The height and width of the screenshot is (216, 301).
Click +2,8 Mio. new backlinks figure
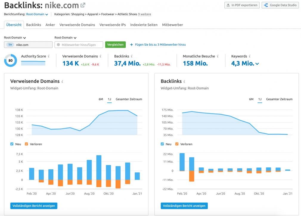149,64
